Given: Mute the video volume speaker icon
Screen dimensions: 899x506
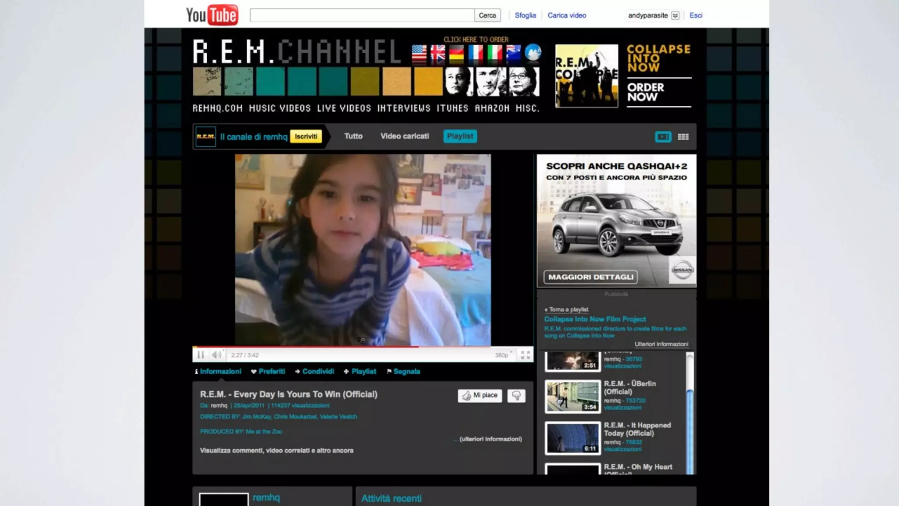Looking at the screenshot, I should point(216,355).
